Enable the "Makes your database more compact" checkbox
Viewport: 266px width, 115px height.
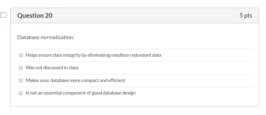point(21,80)
